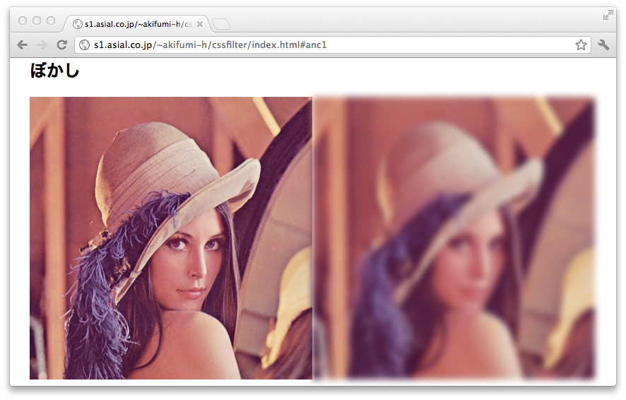Close the s1.asial.co.jp tab
This screenshot has height=400, width=626.
(200, 24)
